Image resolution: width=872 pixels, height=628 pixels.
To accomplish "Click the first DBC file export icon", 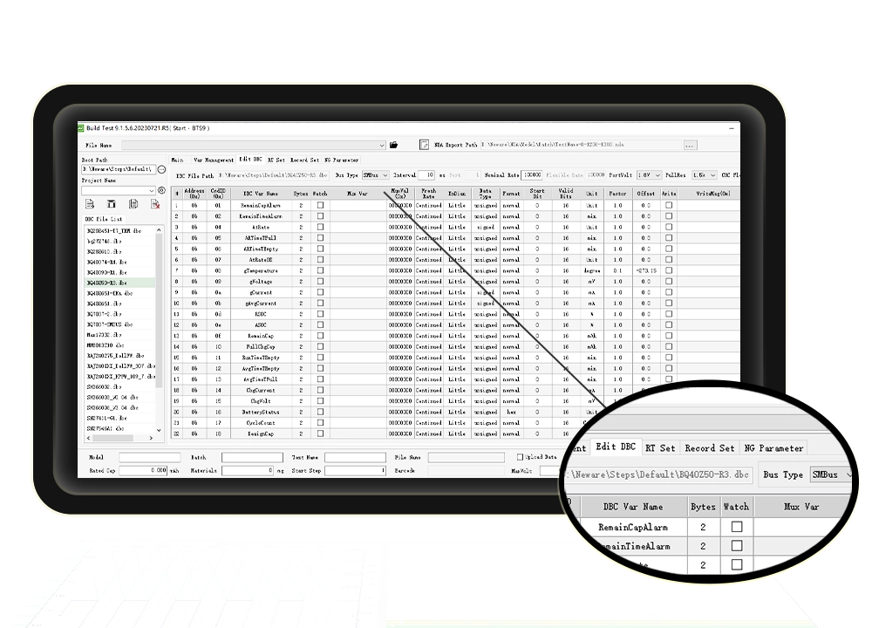I will click(90, 204).
